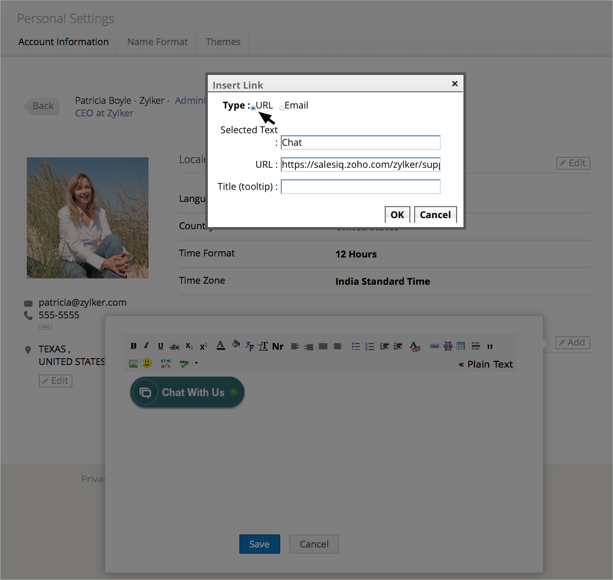This screenshot has width=613, height=580.
Task: Insert a bulleted list
Action: [x=356, y=346]
